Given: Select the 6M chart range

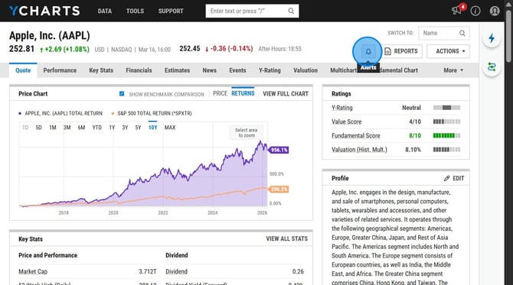Looking at the screenshot, I should click(x=81, y=128).
